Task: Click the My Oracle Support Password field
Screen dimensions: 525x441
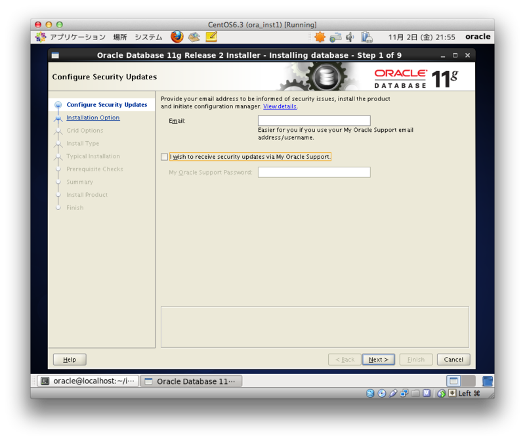Action: tap(314, 172)
